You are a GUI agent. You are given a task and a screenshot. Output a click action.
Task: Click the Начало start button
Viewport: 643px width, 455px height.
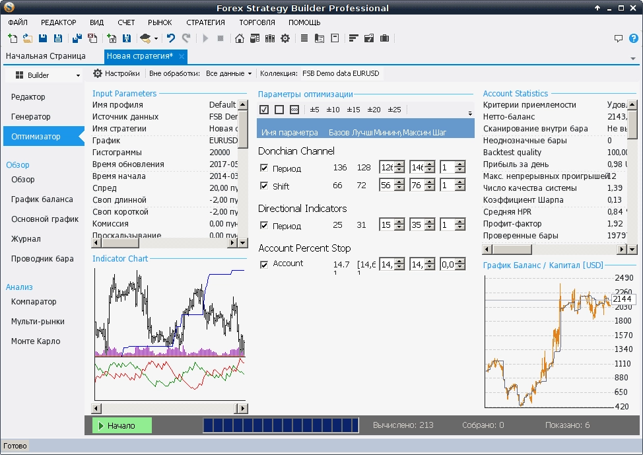click(121, 425)
